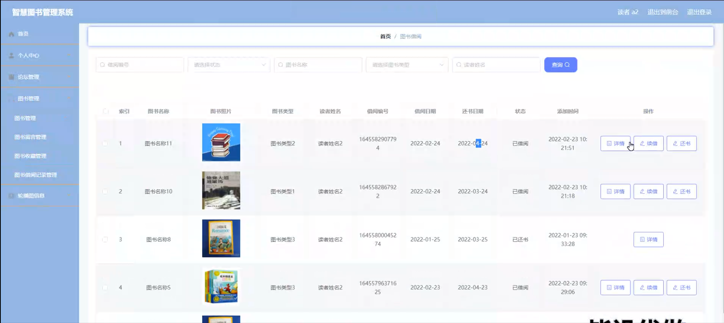The height and width of the screenshot is (323, 724).
Task: Expand the 个人中心 sidebar menu
Action: 39,56
